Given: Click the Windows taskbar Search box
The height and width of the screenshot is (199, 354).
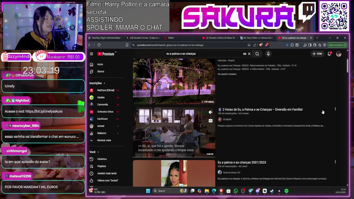Looking at the screenshot, I should point(170,191).
